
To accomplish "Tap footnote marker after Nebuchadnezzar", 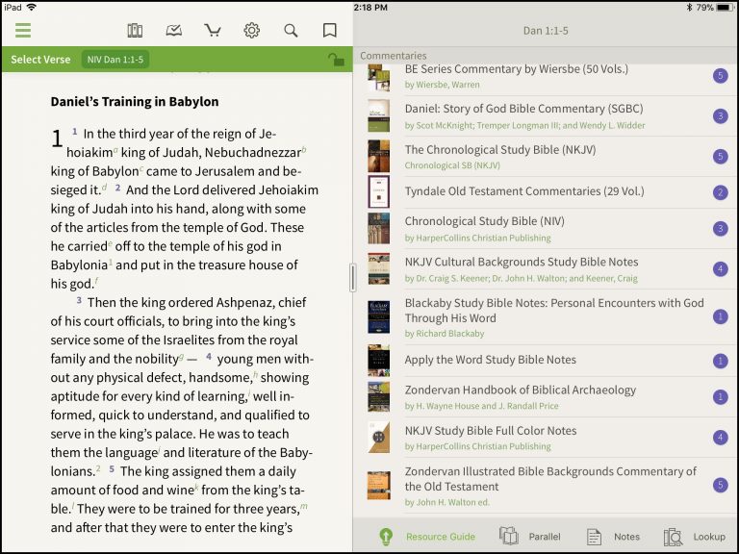I will click(304, 150).
